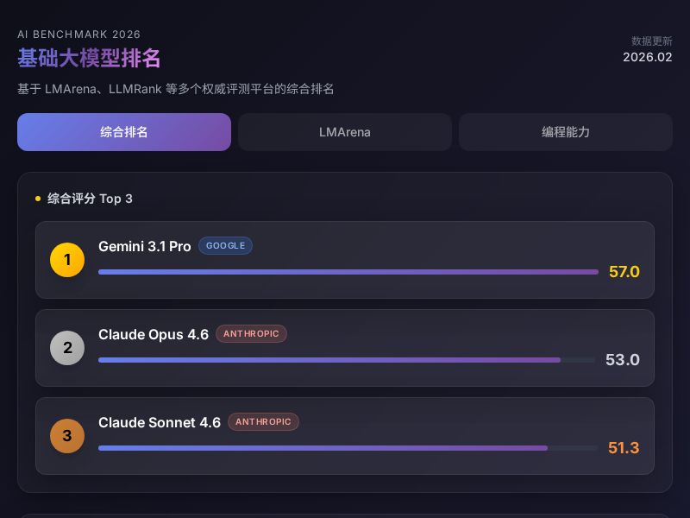Viewport: 690px width, 518px height.
Task: Click the 57.0 score value
Action: click(624, 272)
